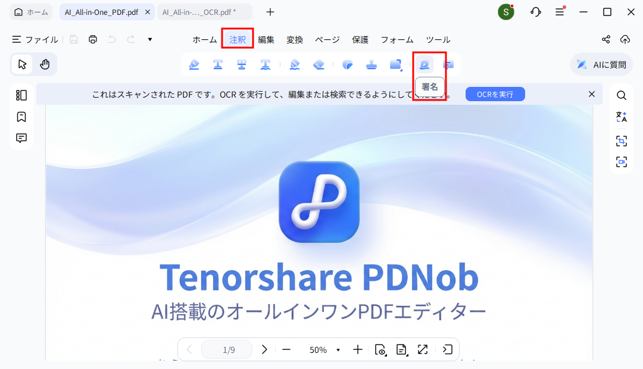This screenshot has height=369, width=643.
Task: Collapse the bottom page toolbar
Action: pos(447,349)
